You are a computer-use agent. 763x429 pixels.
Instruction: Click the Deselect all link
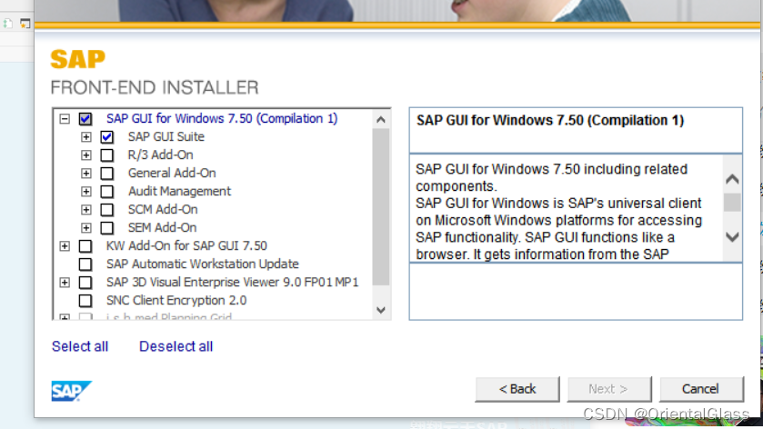[176, 346]
